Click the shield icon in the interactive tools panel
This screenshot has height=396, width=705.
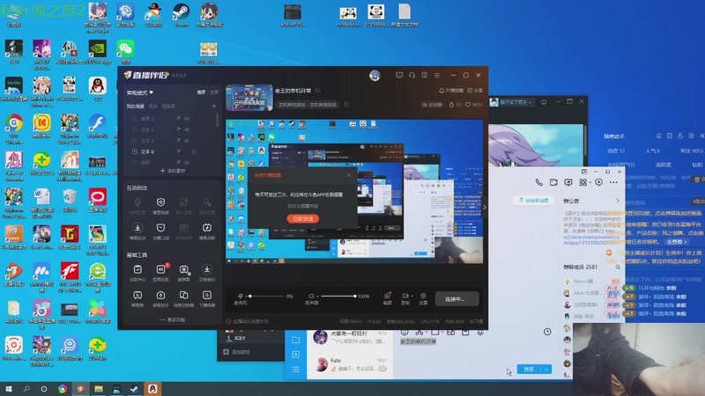(x=160, y=202)
